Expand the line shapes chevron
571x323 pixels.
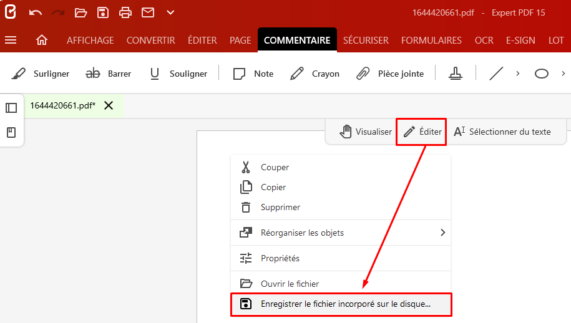pos(518,74)
